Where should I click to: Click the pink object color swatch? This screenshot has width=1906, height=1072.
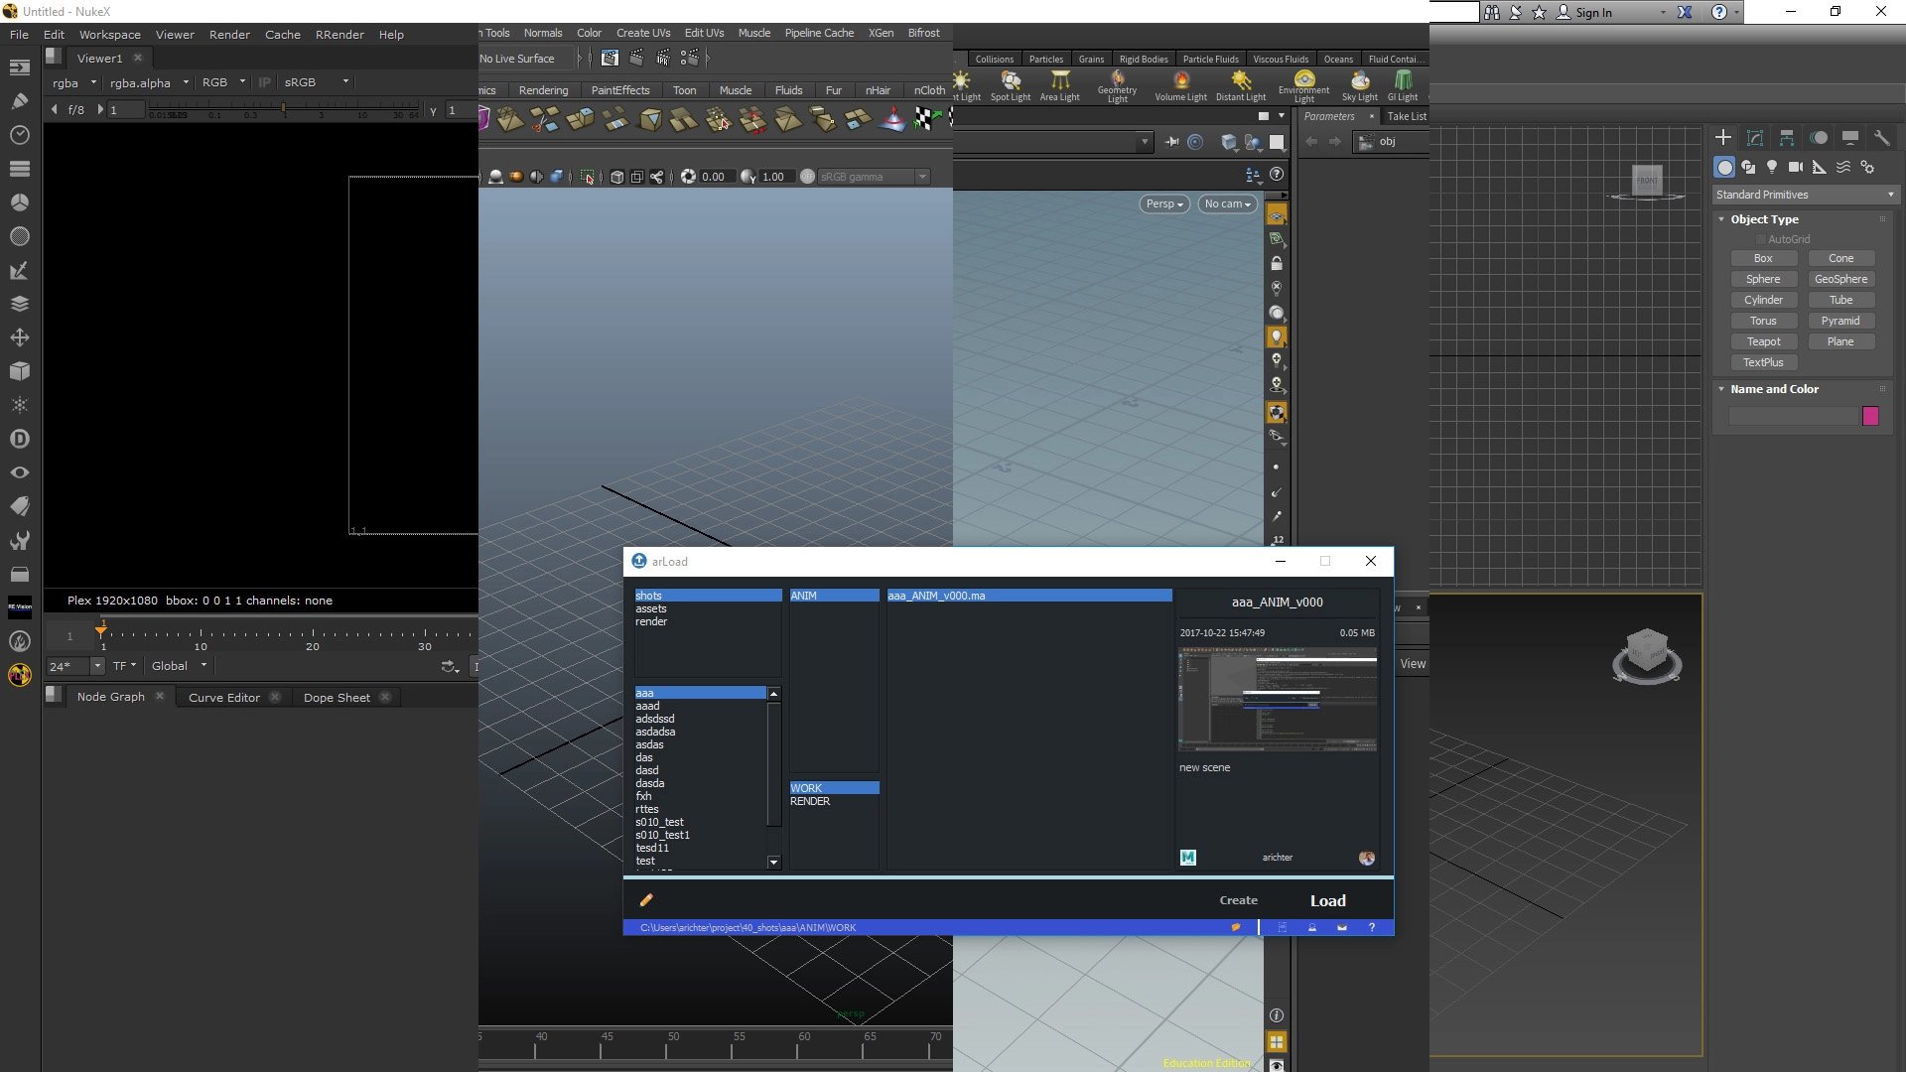pos(1870,416)
